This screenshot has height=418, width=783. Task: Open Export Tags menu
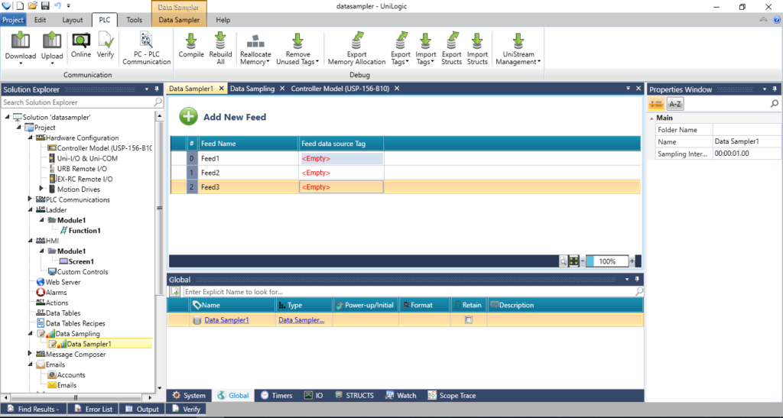[x=401, y=48]
